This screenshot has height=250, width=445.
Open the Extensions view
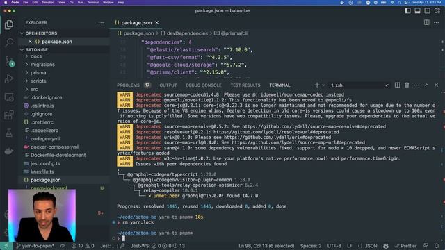9,115
